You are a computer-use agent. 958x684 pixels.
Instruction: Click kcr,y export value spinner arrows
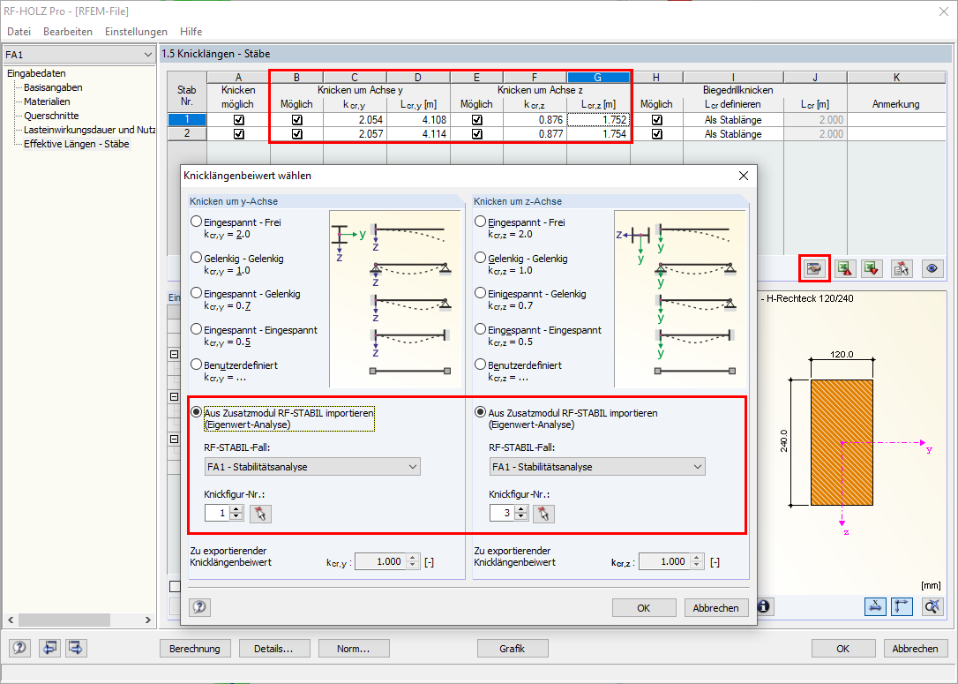[x=413, y=561]
